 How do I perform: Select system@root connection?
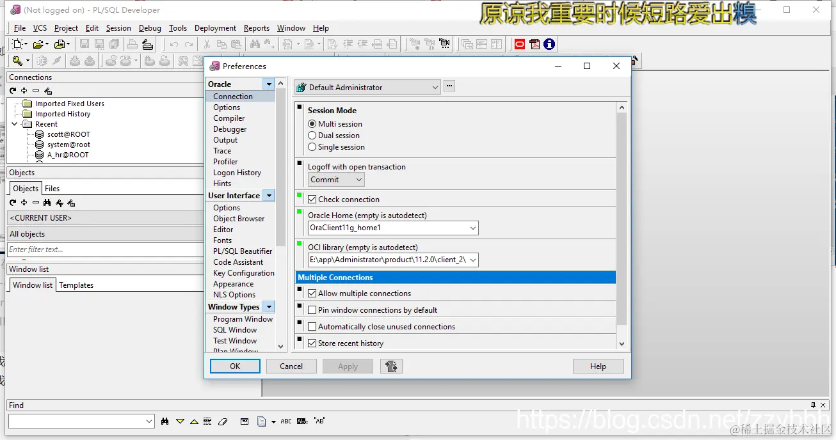68,145
